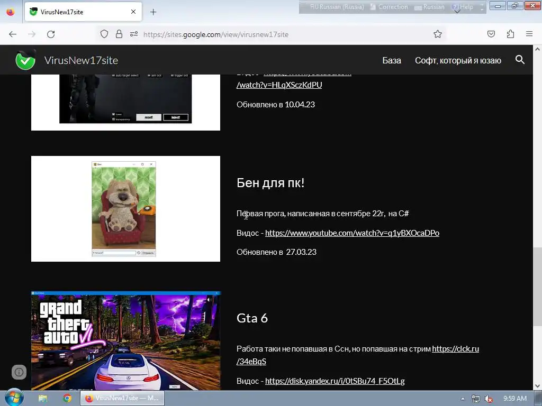The height and width of the screenshot is (406, 542).
Task: Click the RU Russian (Russia) language indicator
Action: point(337,7)
